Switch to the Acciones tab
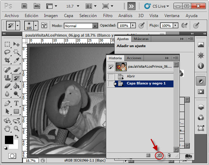The height and width of the screenshot is (165, 209). click(x=134, y=58)
